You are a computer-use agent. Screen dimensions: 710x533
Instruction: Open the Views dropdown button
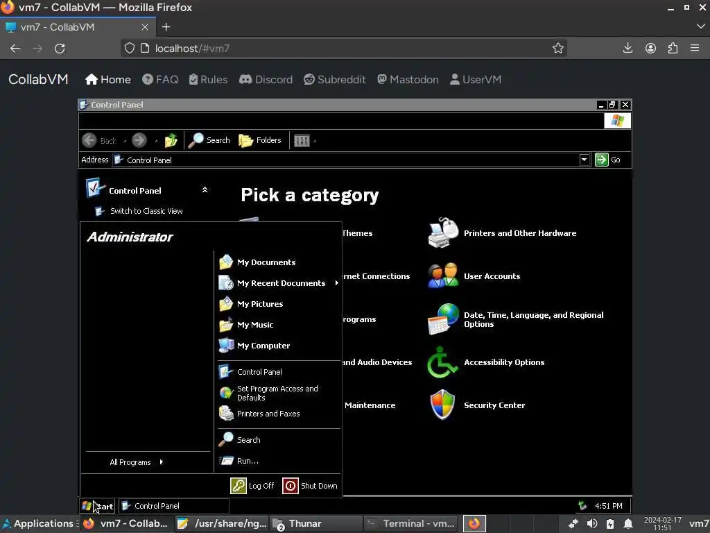pos(304,140)
